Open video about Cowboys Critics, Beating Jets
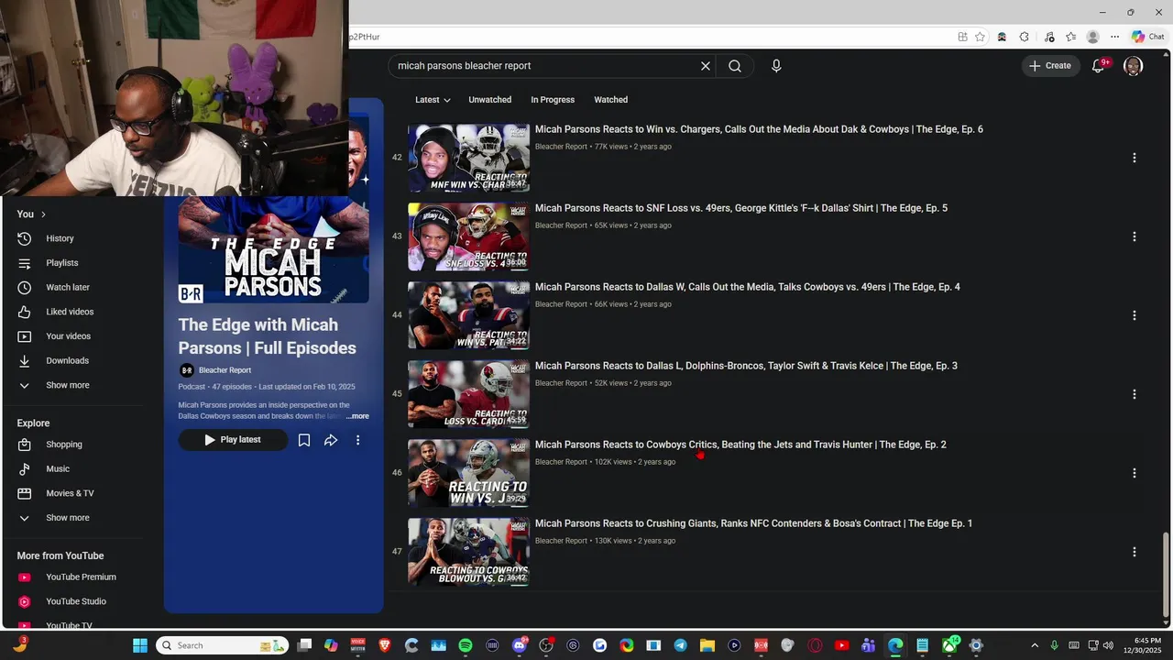 [x=740, y=445]
